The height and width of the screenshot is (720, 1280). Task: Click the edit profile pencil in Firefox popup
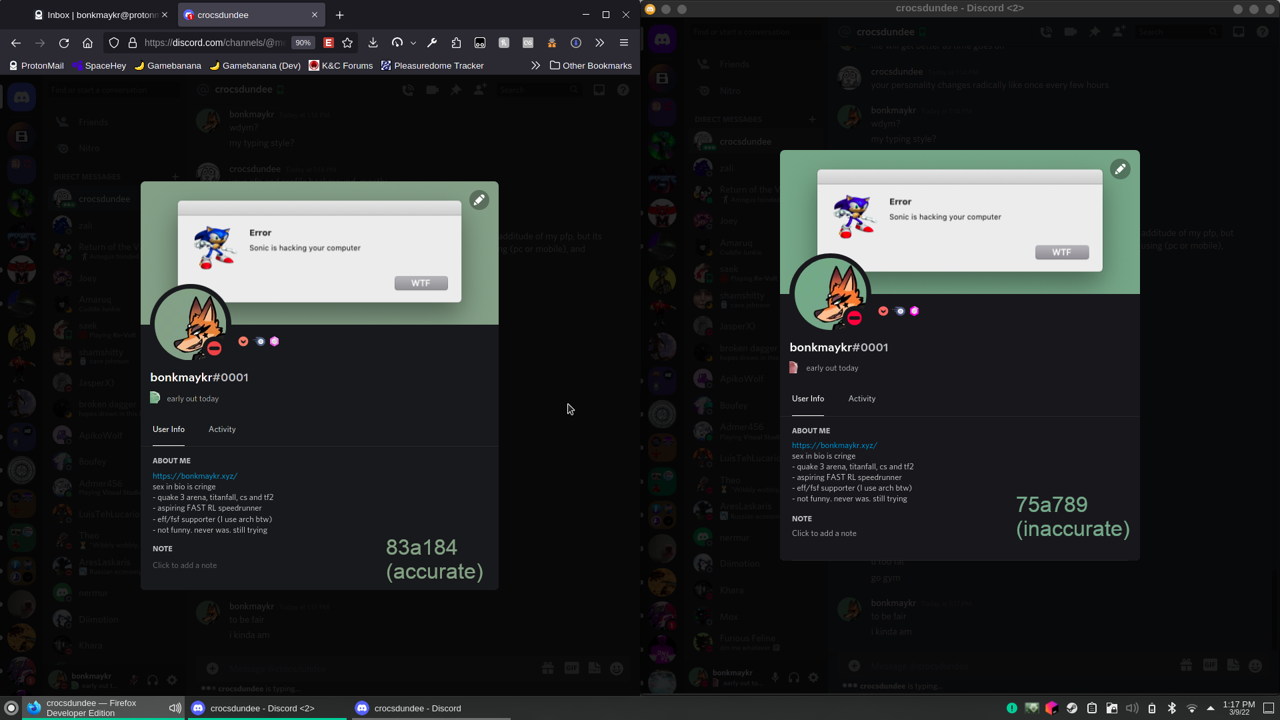(479, 200)
